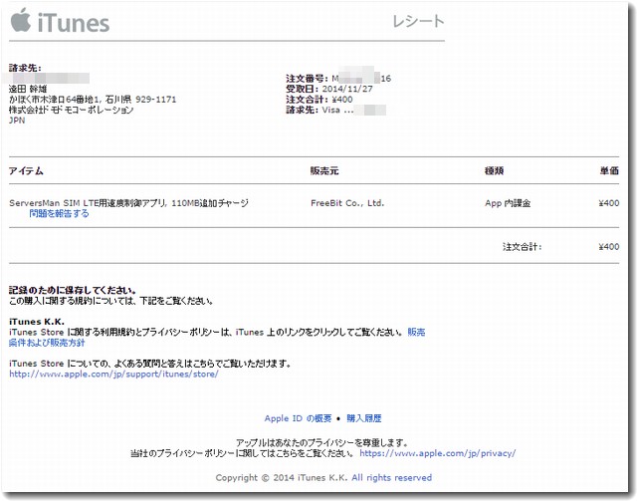Click the iTunes logo text
Viewport: 637px width, 501px height.
[74, 23]
